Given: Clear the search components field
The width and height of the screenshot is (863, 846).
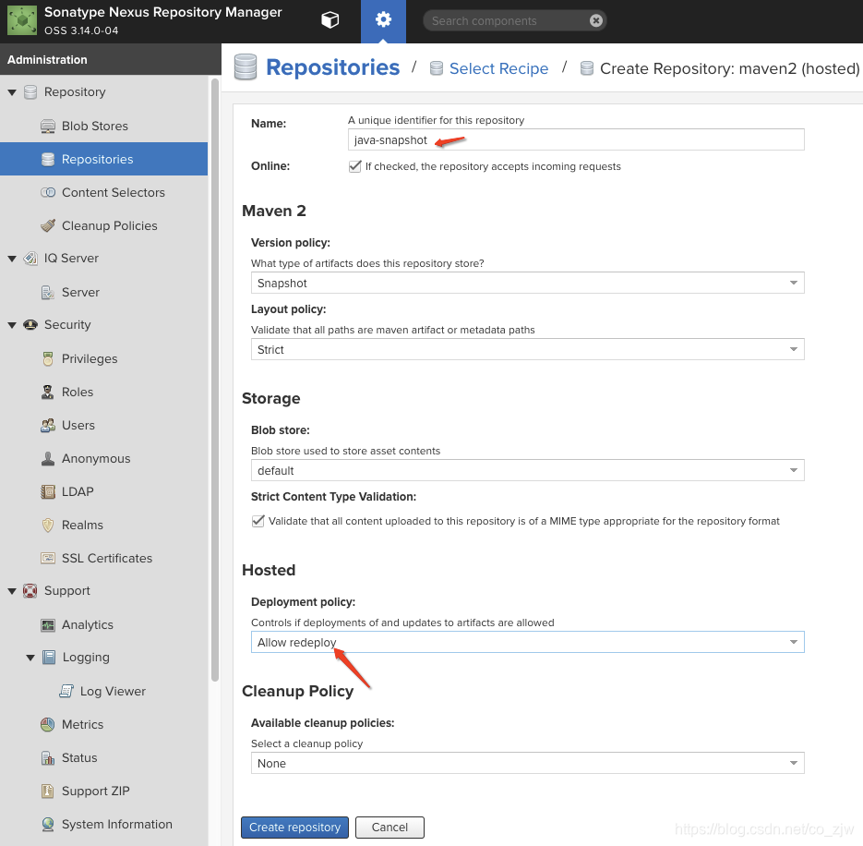Looking at the screenshot, I should click(595, 21).
